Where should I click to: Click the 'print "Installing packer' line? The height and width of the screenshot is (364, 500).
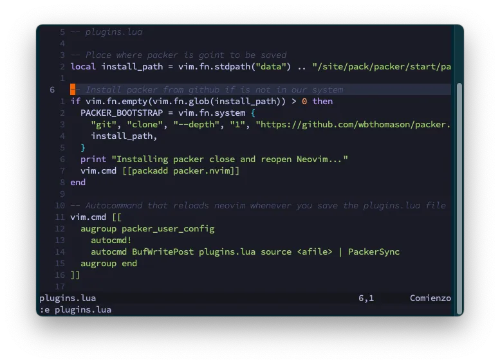pyautogui.click(x=214, y=159)
